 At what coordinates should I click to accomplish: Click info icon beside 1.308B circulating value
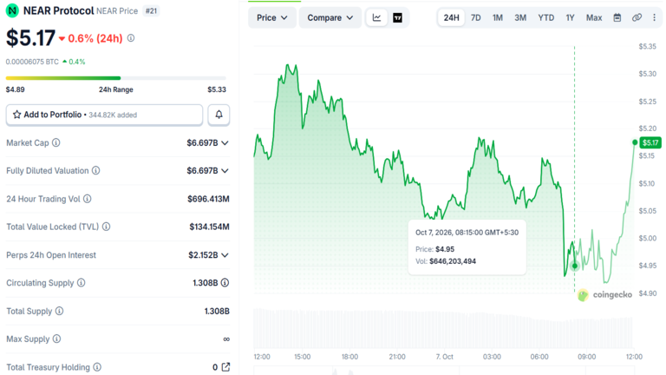point(225,283)
